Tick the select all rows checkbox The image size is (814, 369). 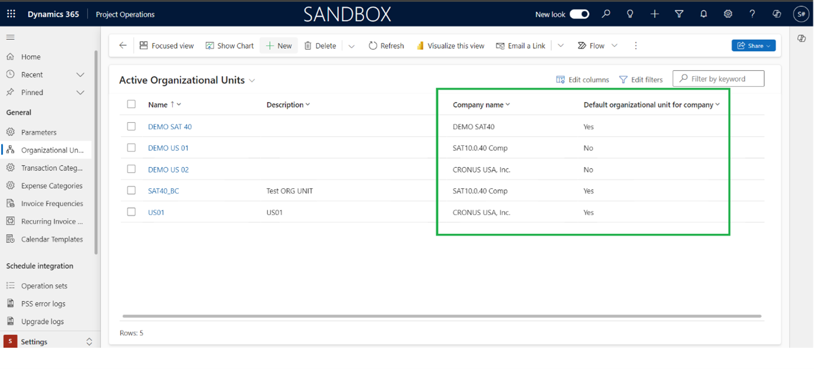click(132, 104)
